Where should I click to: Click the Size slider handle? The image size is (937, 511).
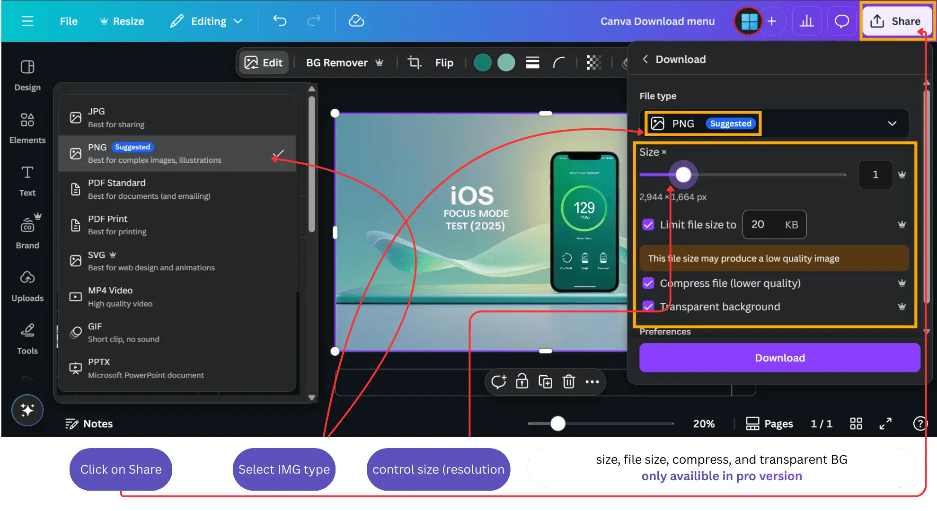click(x=683, y=175)
